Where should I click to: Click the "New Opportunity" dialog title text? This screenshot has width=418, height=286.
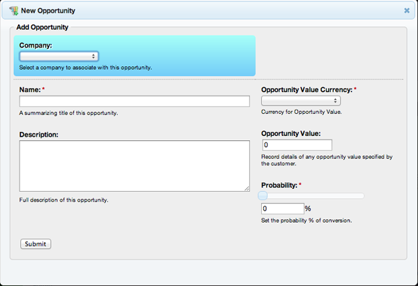[x=48, y=10]
